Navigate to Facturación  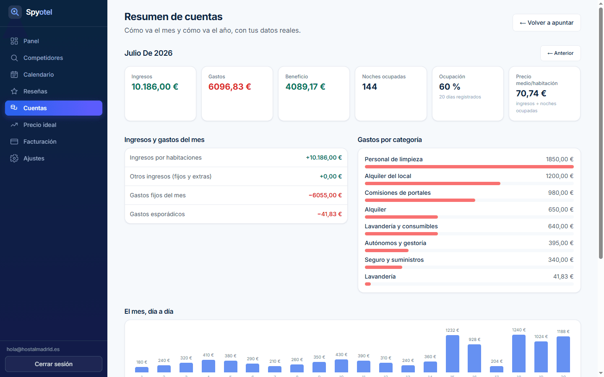pos(54,142)
